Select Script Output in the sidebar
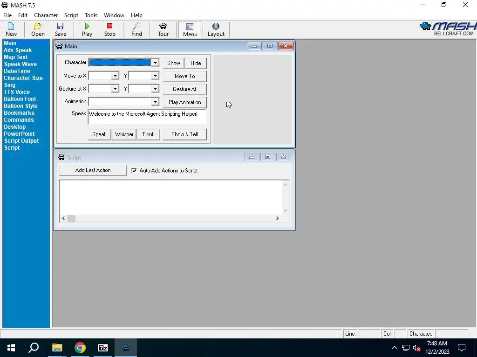Viewport: 477px width, 357px height. coord(21,141)
